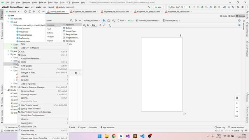The height and width of the screenshot is (140, 249).
Task: Open Default (en-us) locale dropdown
Action: [x=171, y=21]
